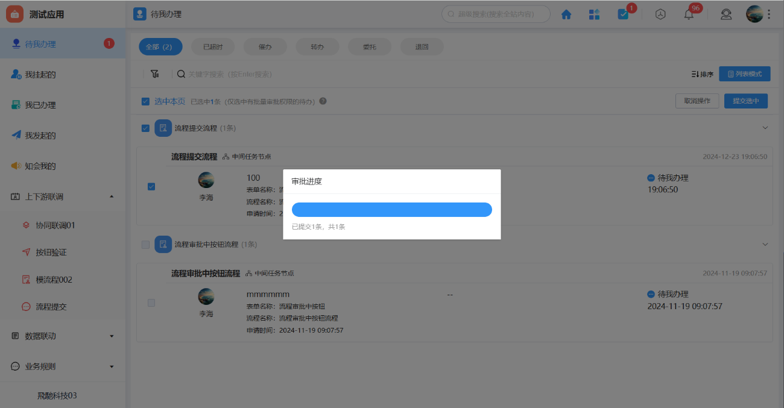This screenshot has width=784, height=408.
Task: Uncheck the selected 流程提交流程 task checkbox
Action: [151, 187]
